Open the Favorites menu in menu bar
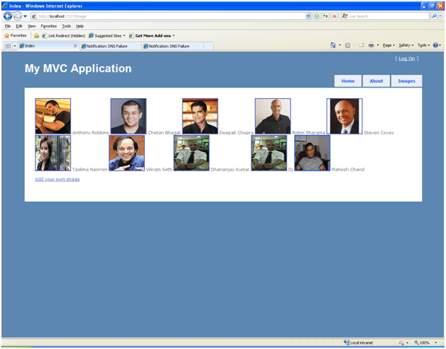446x349 pixels. click(x=48, y=26)
